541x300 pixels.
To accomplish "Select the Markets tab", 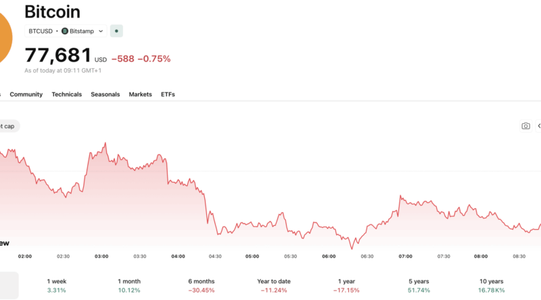I will [x=141, y=94].
